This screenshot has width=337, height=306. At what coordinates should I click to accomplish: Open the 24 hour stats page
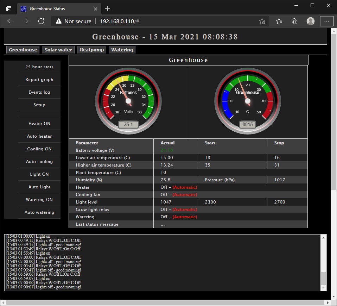click(39, 67)
